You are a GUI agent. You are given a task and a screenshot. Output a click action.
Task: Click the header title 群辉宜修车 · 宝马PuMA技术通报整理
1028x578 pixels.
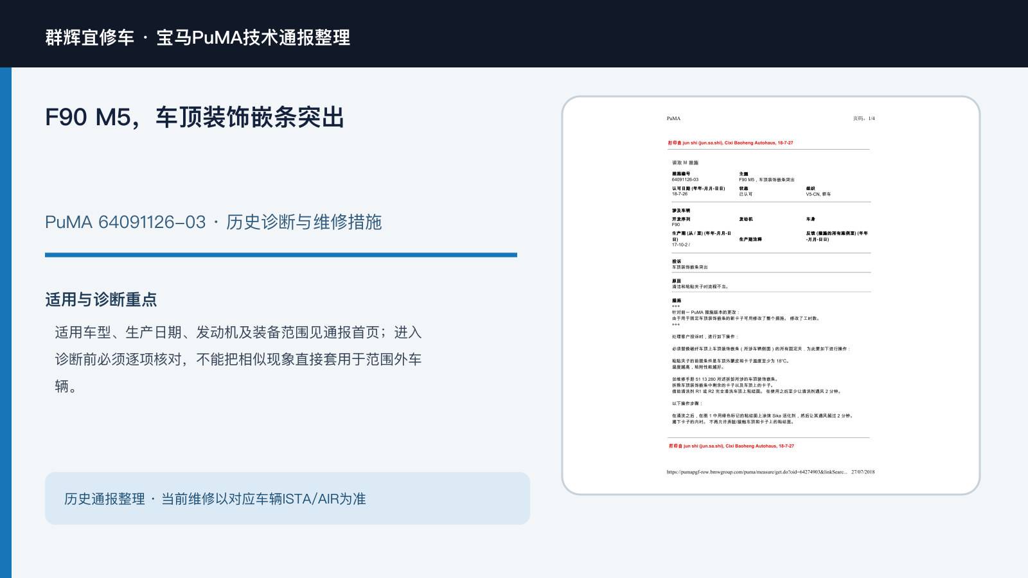pos(198,37)
